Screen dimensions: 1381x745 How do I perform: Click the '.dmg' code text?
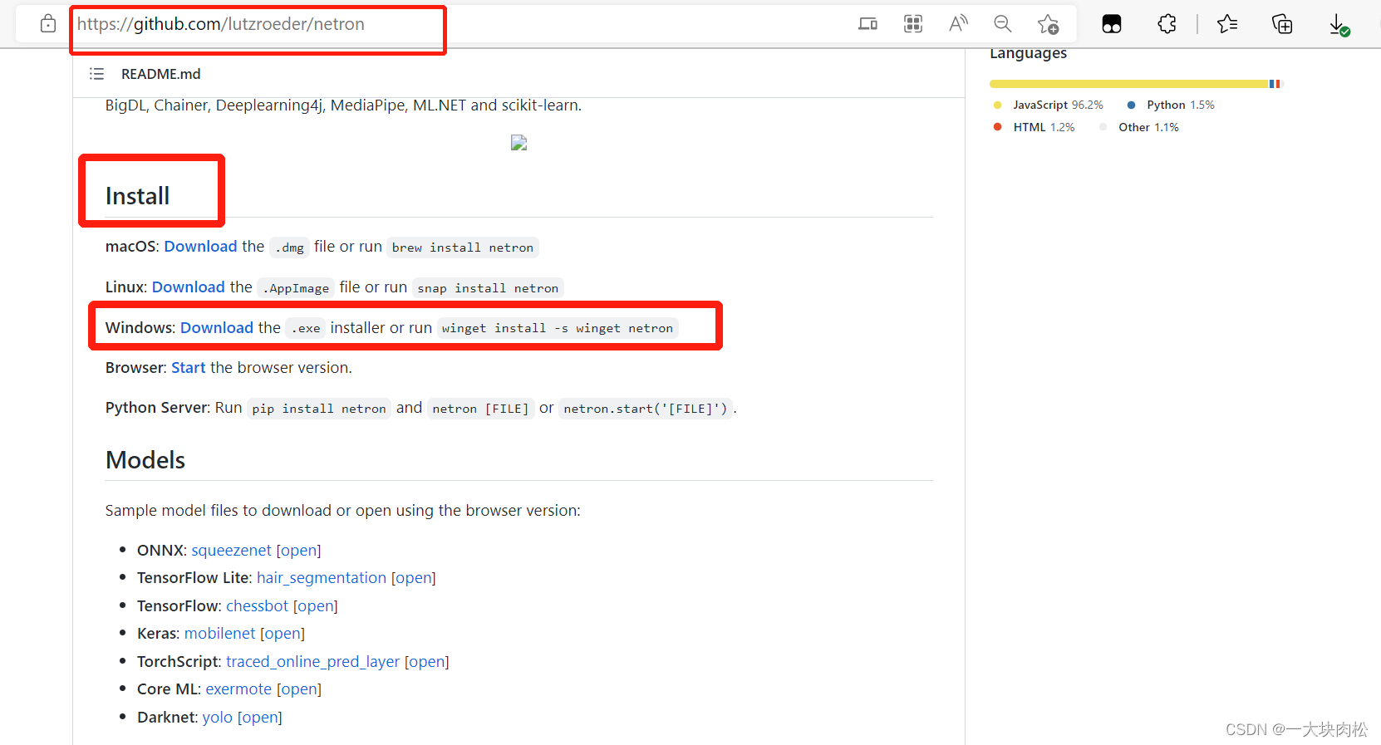click(x=290, y=248)
